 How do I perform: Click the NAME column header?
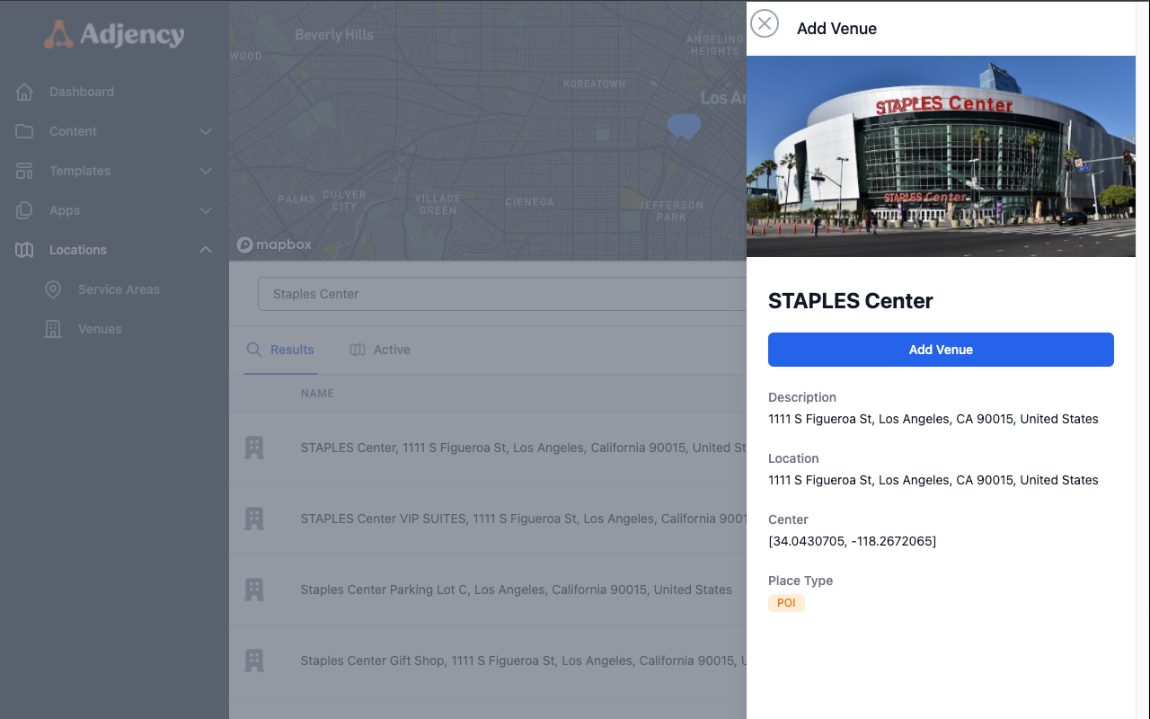317,394
